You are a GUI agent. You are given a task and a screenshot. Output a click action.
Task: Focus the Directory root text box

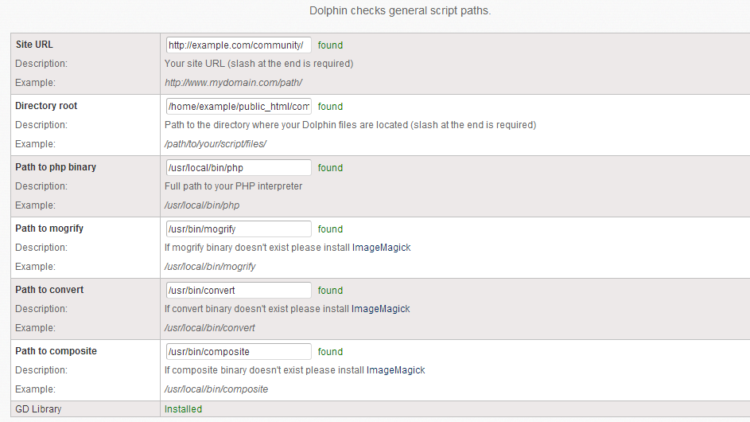239,107
